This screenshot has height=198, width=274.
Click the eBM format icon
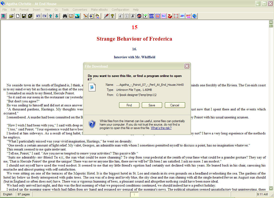(x=182, y=16)
